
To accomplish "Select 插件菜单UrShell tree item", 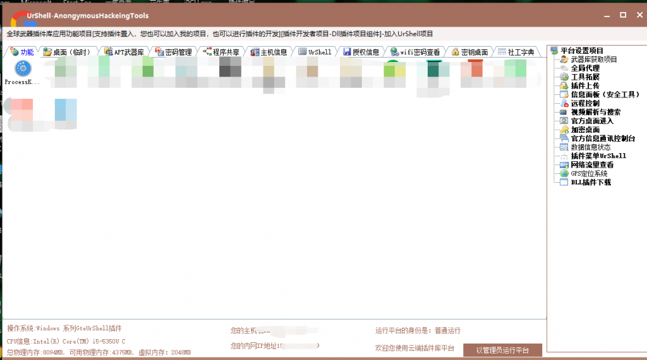I will click(x=598, y=156).
